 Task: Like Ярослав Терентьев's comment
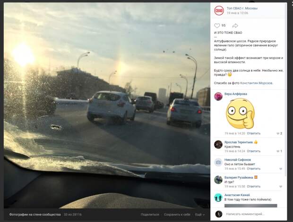[x=278, y=151]
